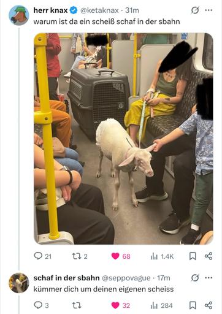Screen dimensions: 222x314
Task: Repost the herr knax tweet
Action: click(x=80, y=256)
